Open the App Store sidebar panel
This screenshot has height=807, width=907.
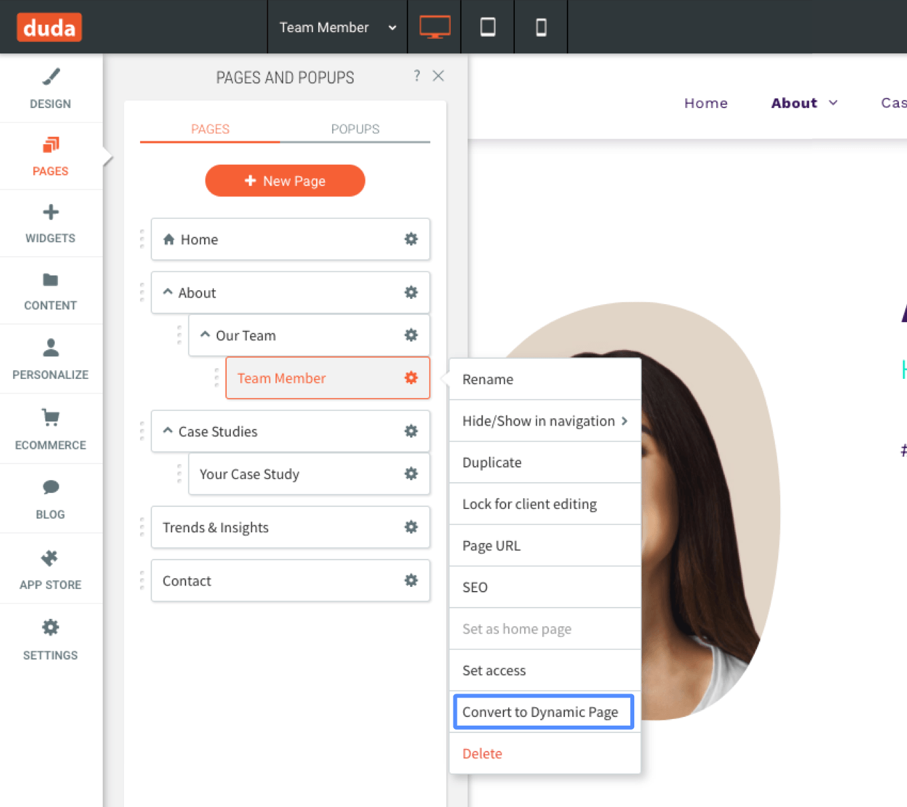pos(51,569)
